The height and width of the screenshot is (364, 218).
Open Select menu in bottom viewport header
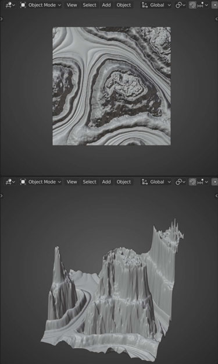(x=90, y=182)
